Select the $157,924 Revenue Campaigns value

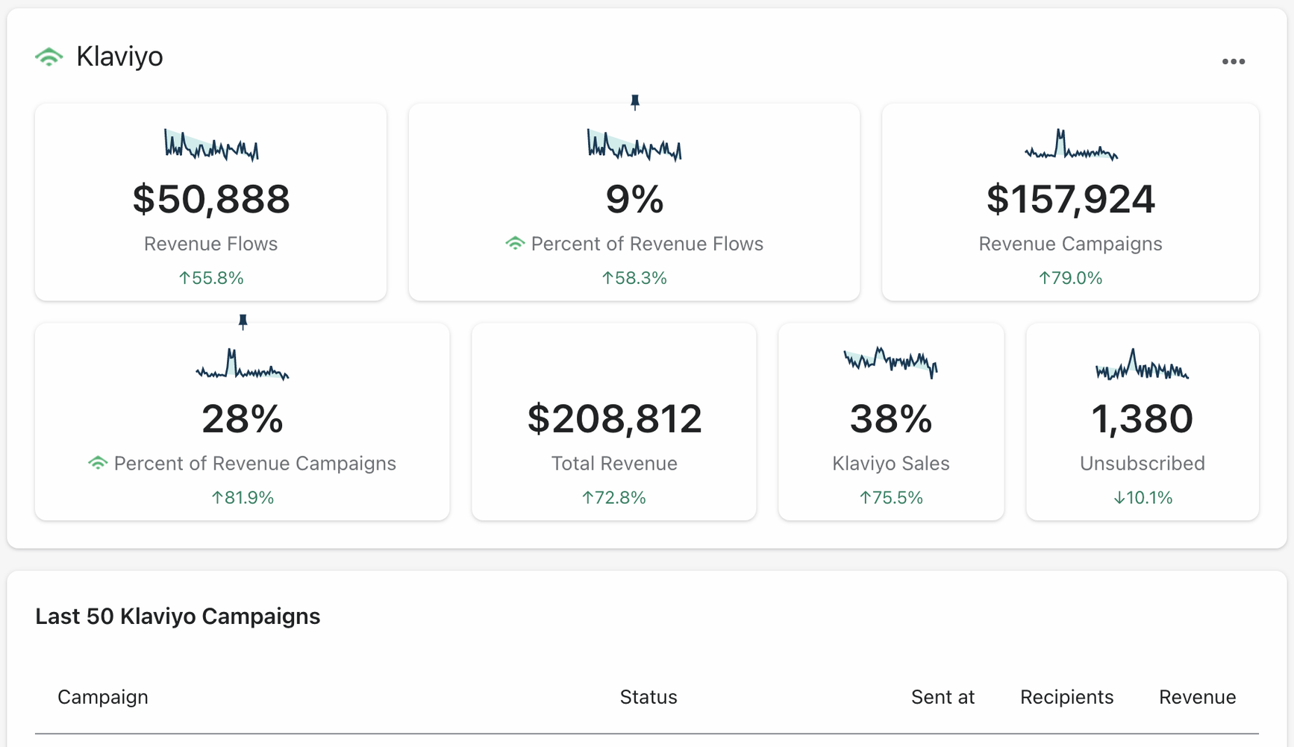coord(1071,199)
